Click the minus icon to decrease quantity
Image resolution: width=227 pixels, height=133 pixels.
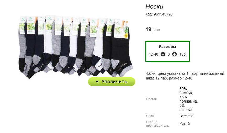[x=163, y=54]
